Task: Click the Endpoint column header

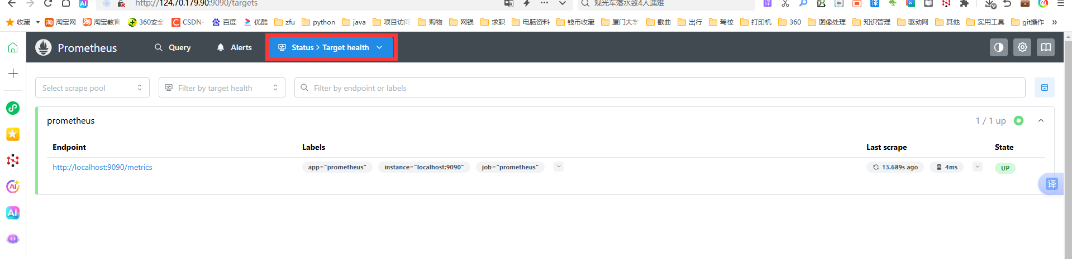Action: [x=69, y=147]
